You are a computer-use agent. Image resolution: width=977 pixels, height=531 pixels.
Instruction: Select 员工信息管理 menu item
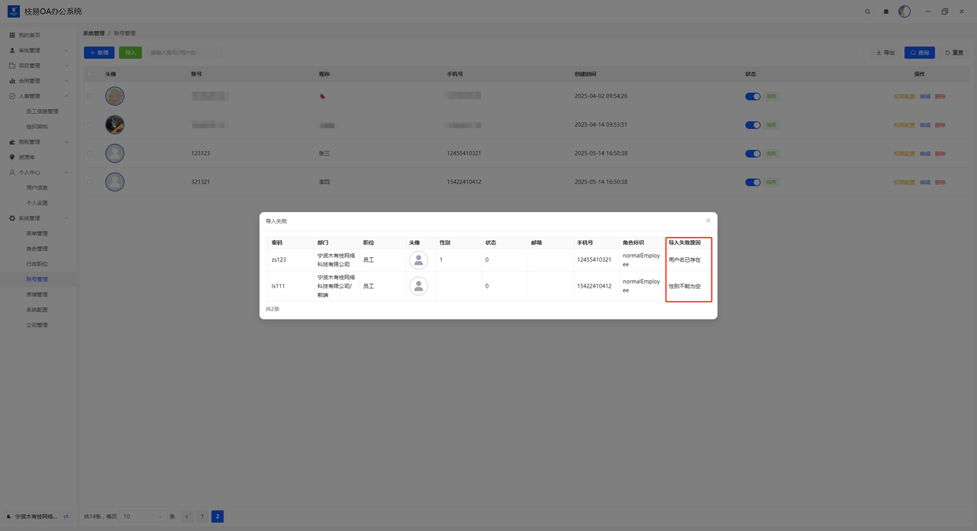(42, 111)
